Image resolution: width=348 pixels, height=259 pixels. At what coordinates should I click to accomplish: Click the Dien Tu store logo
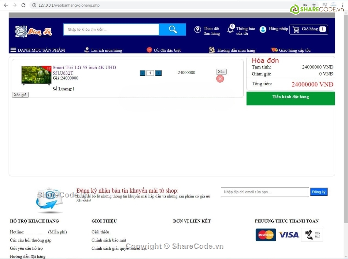[33, 32]
